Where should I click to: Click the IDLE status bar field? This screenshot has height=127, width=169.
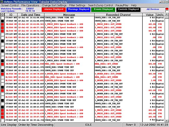(x=88, y=125)
